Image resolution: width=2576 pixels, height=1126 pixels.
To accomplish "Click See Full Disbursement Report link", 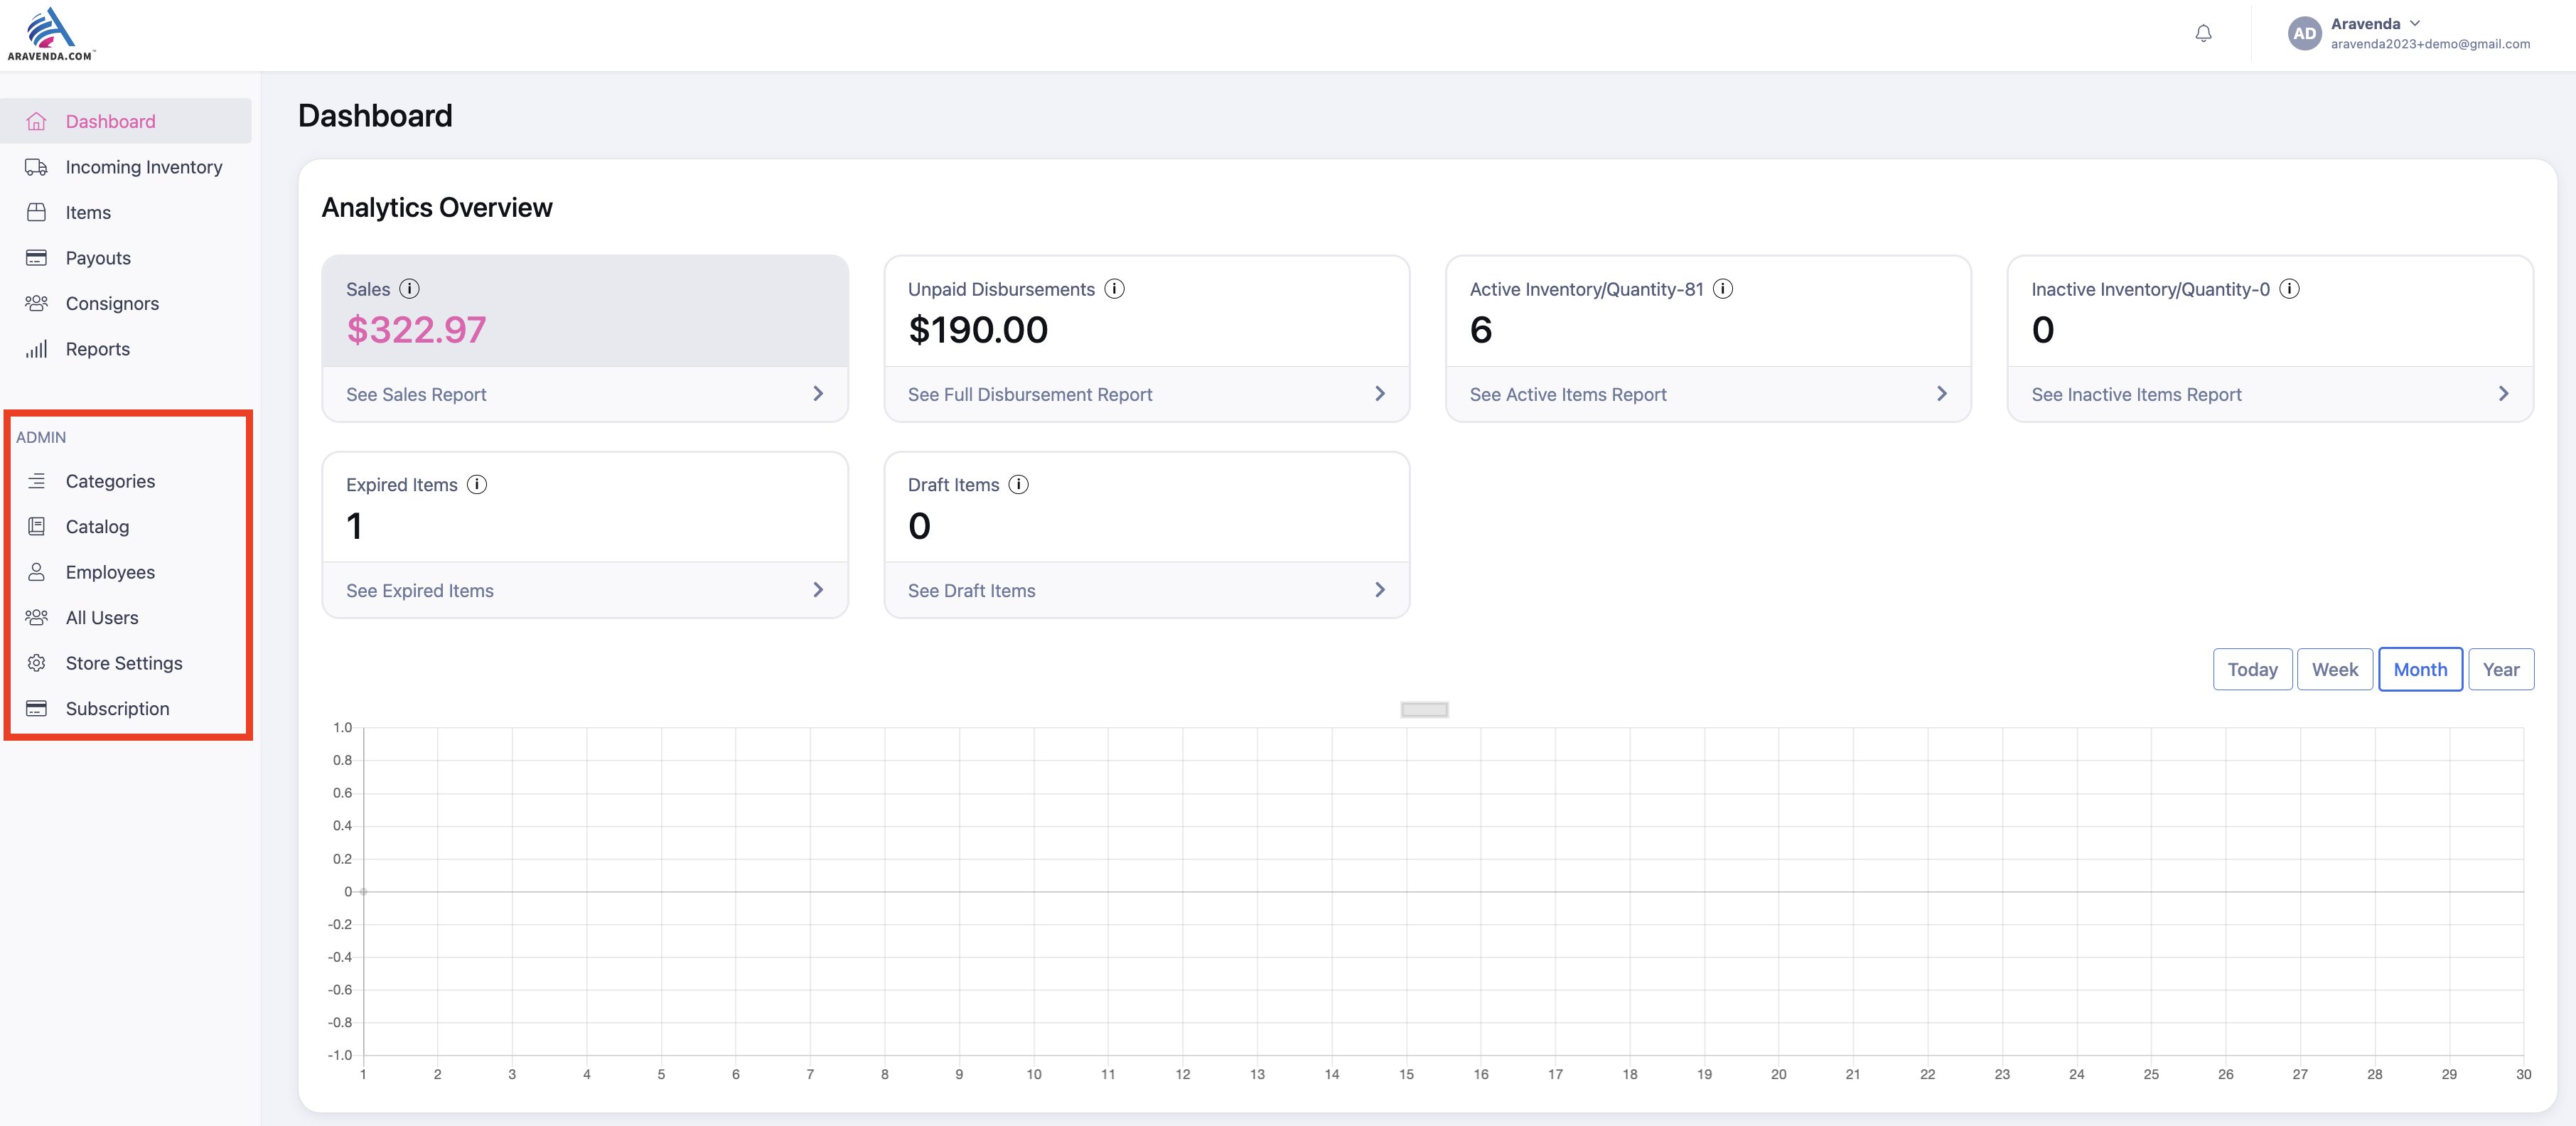I will click(1029, 395).
